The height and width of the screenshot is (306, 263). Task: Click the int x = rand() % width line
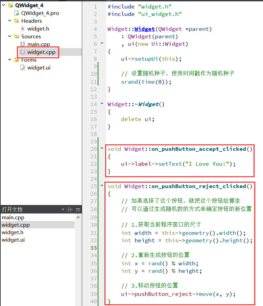tap(160, 263)
